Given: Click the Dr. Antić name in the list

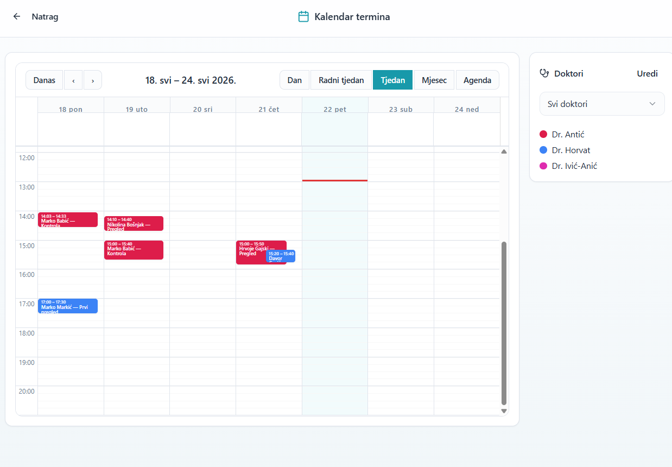Looking at the screenshot, I should tap(568, 134).
